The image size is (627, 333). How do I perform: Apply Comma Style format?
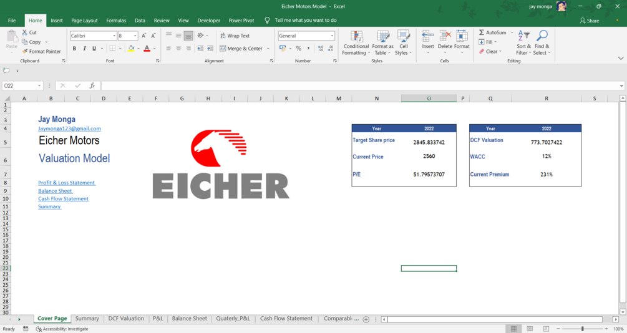click(x=308, y=49)
